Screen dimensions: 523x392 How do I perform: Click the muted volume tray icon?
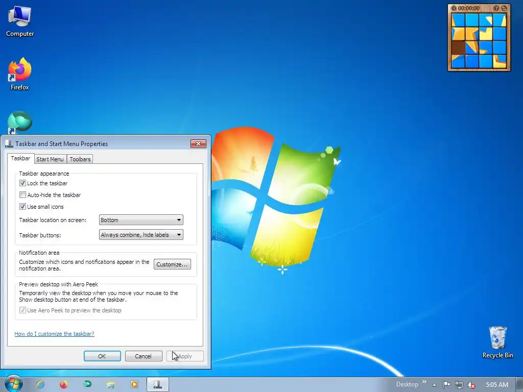tap(471, 385)
